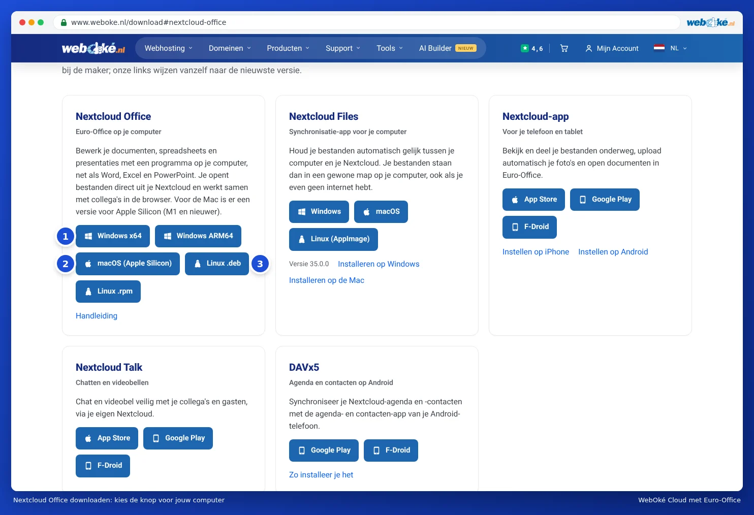Open Installeren op de Mac link
The width and height of the screenshot is (754, 515).
point(327,280)
